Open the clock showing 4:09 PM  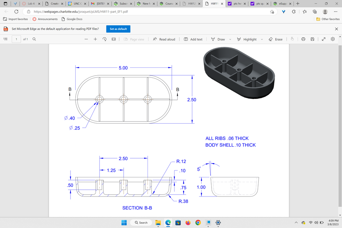[x=333, y=223]
